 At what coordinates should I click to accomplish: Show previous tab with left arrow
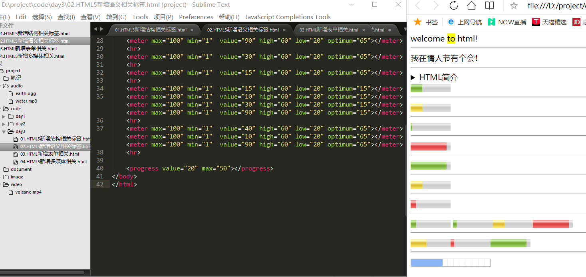pos(95,29)
